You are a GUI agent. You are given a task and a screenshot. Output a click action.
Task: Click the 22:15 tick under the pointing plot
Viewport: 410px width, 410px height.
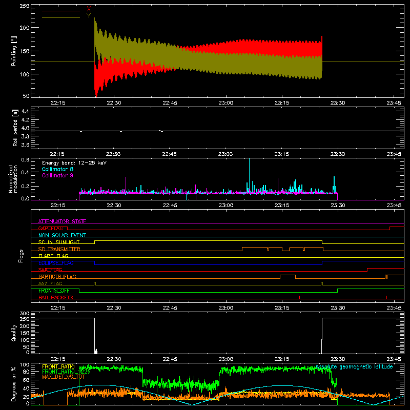click(57, 103)
